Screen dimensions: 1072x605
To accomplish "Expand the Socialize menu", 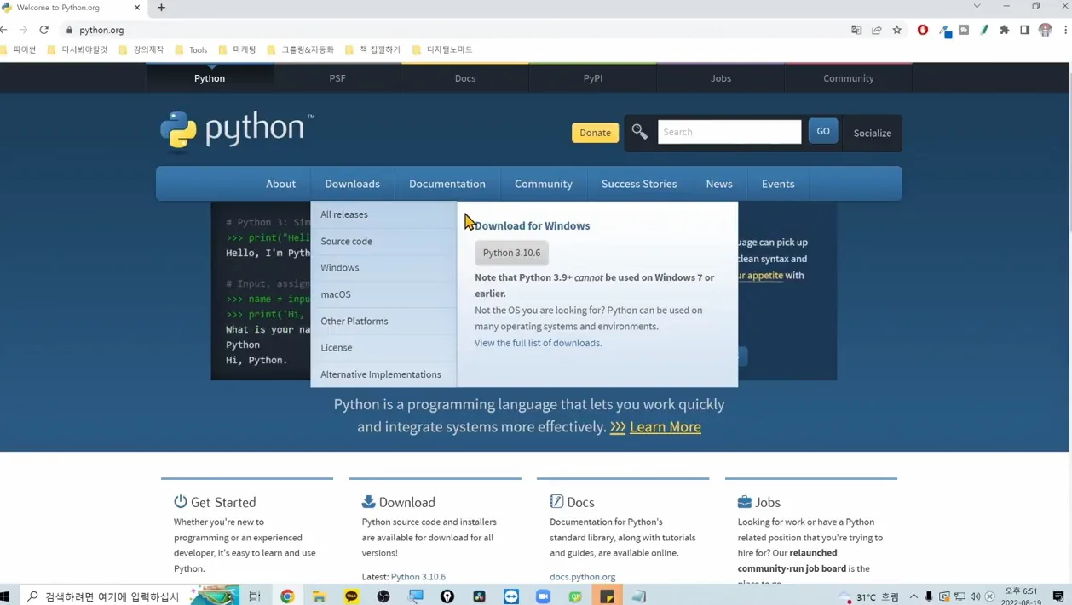I will [873, 133].
